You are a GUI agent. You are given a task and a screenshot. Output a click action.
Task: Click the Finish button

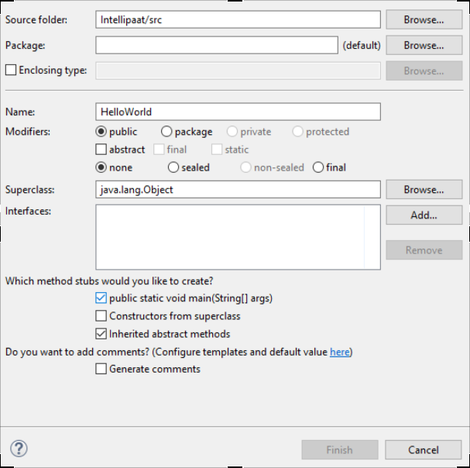[340, 449]
